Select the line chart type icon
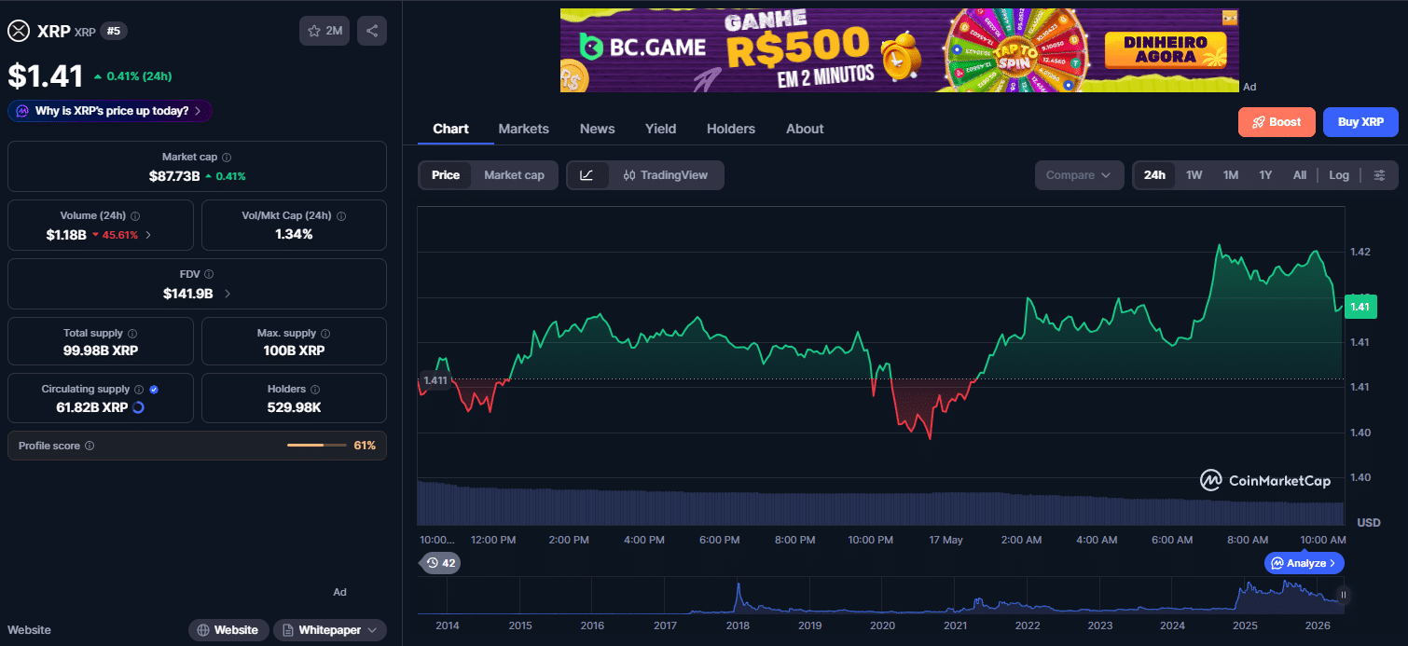This screenshot has width=1408, height=646. point(587,175)
